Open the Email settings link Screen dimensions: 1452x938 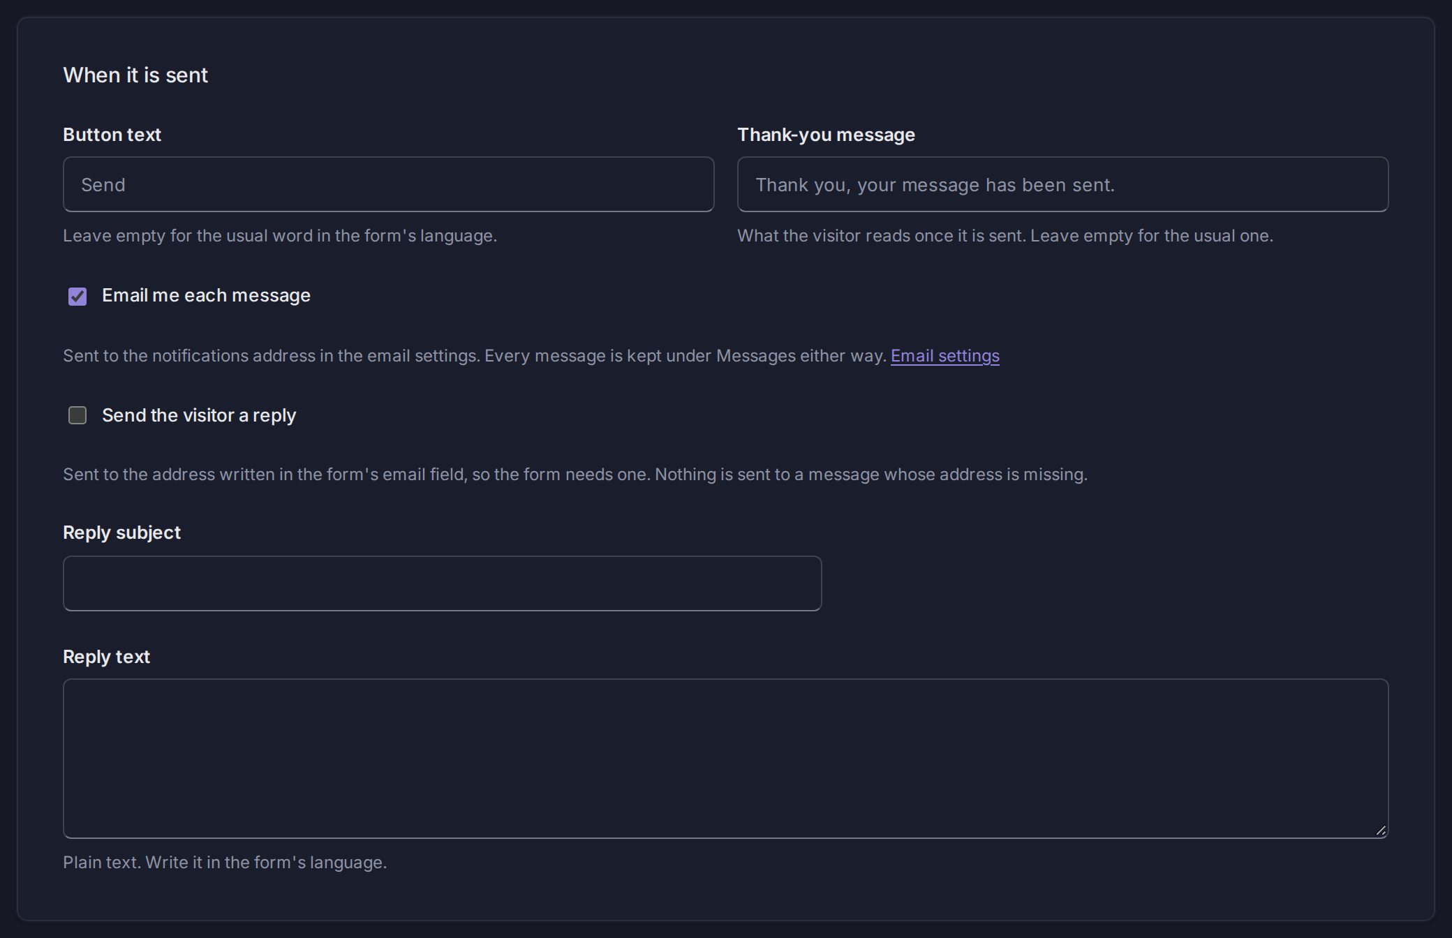click(x=944, y=356)
